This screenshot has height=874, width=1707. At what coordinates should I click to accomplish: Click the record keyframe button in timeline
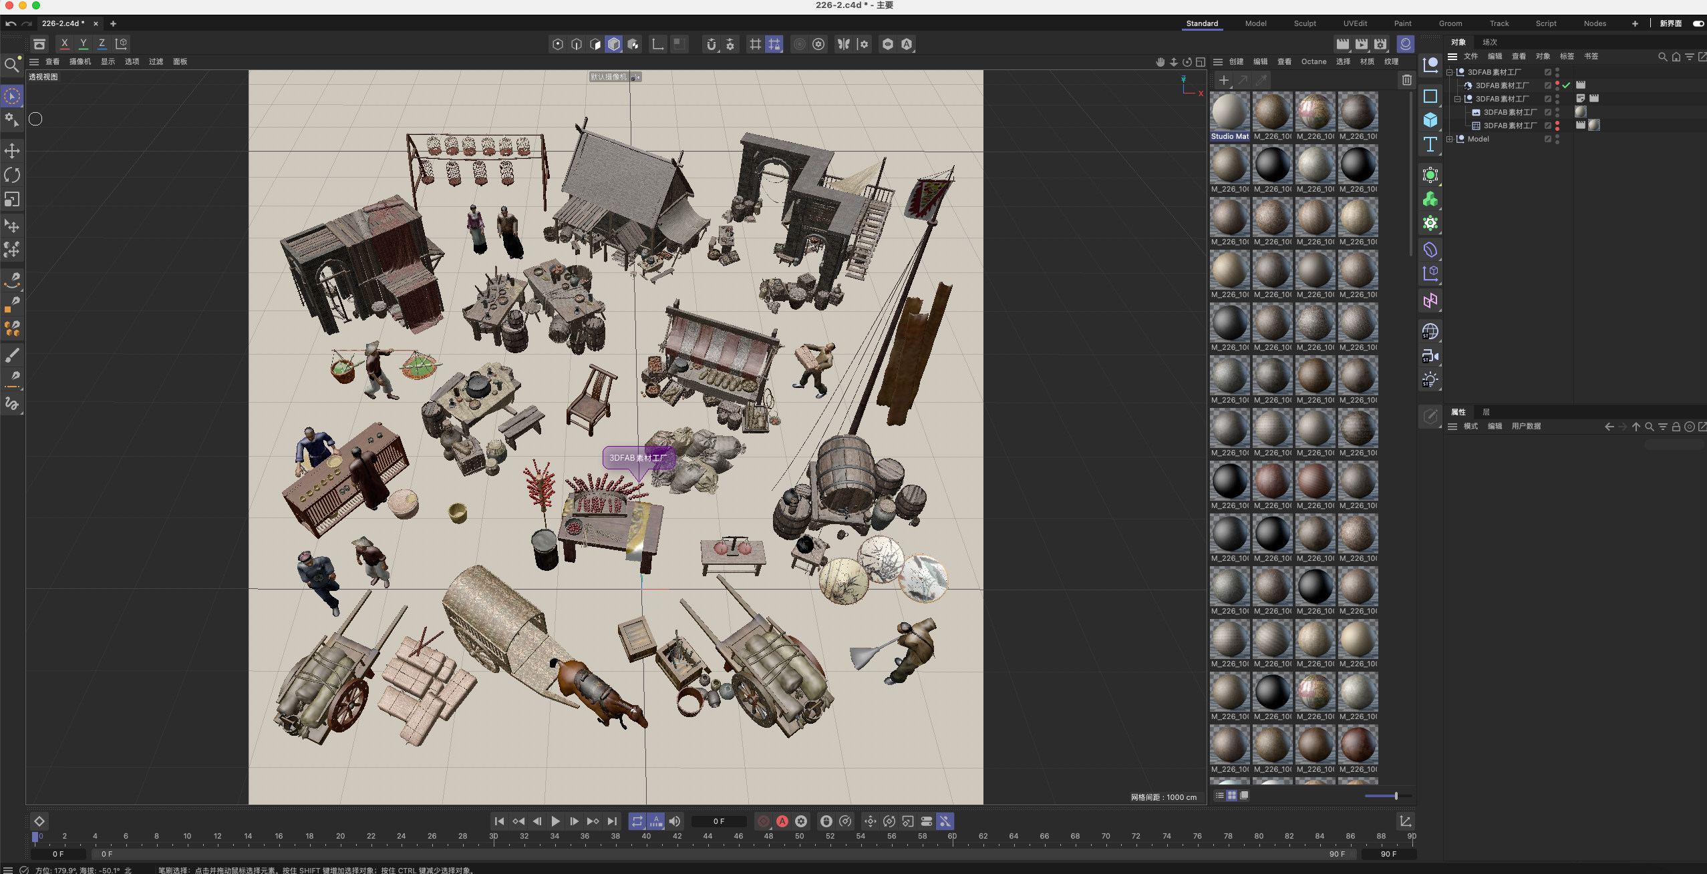point(764,821)
